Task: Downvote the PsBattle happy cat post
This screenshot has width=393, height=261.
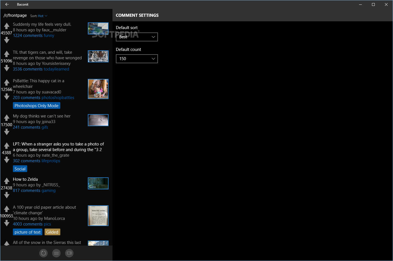Action: coord(7,97)
